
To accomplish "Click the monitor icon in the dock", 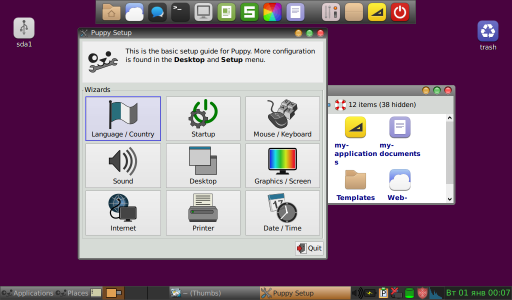I will [x=203, y=12].
